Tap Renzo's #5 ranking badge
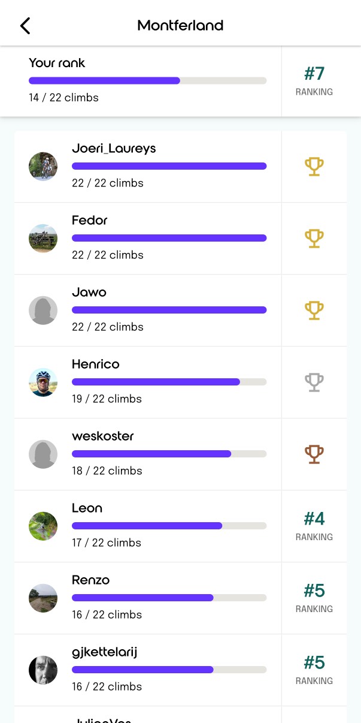The image size is (361, 723). coord(314,597)
